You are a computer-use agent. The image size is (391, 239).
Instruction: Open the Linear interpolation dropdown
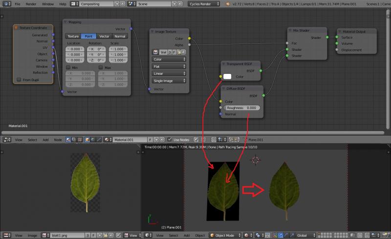point(169,73)
